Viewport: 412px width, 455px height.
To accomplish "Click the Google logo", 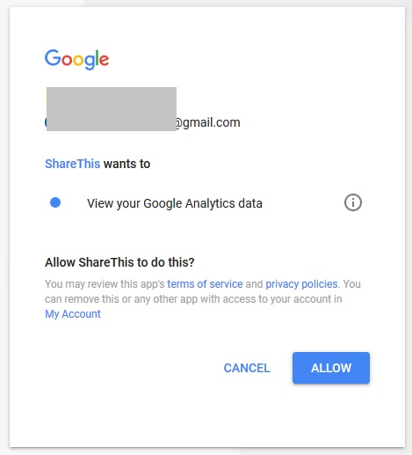I will [x=76, y=60].
